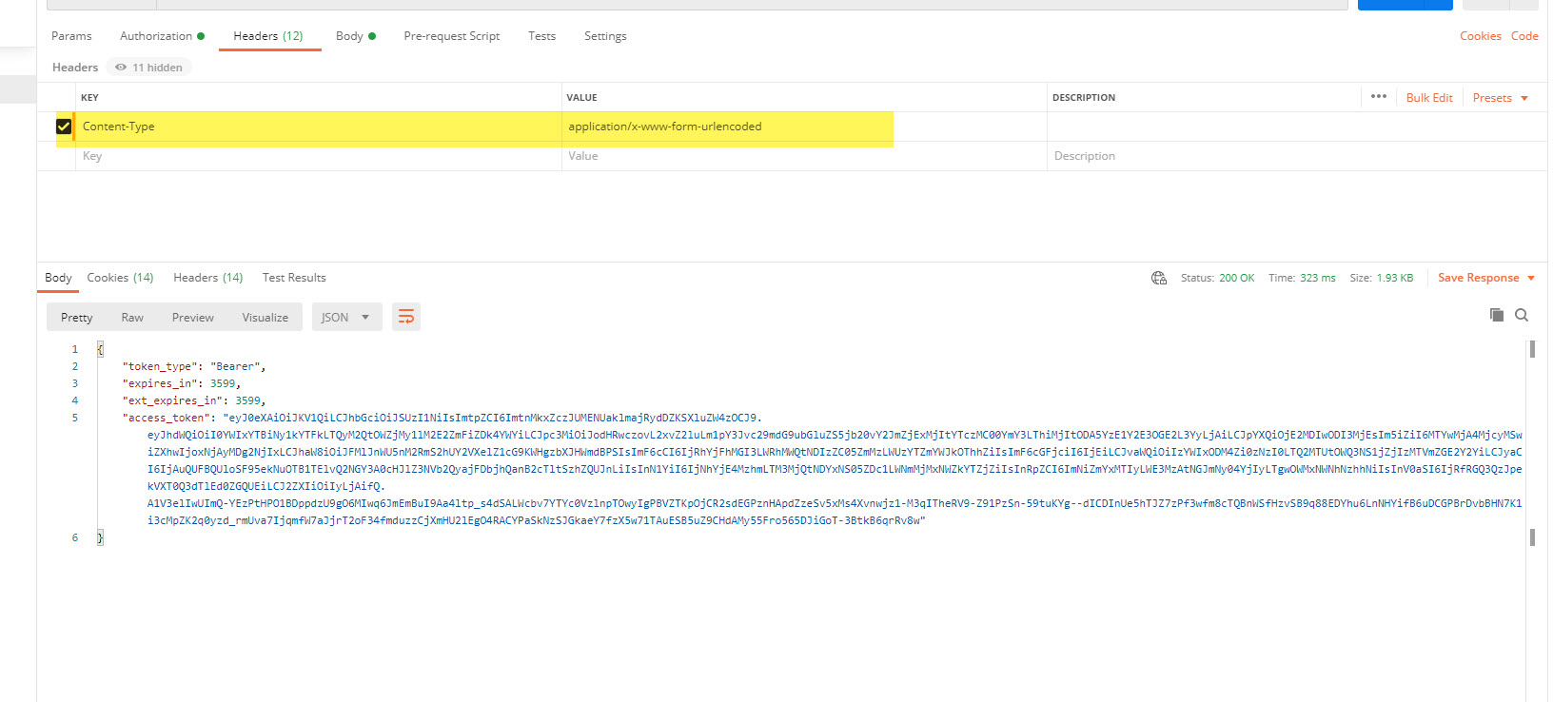Viewport: 1553px width, 702px height.
Task: Select the Raw response view
Action: coord(132,318)
